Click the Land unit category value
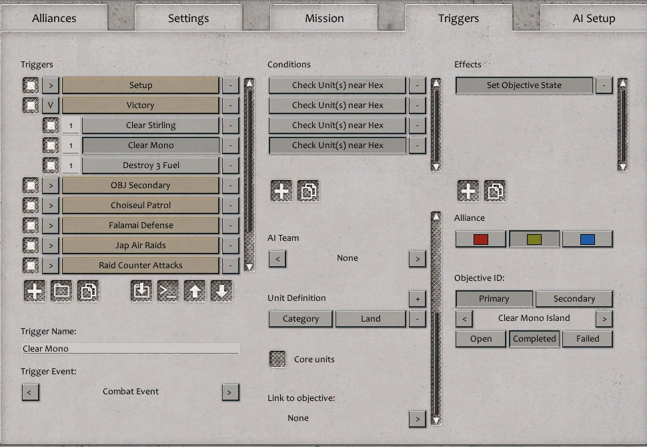This screenshot has height=447, width=647. tap(371, 319)
